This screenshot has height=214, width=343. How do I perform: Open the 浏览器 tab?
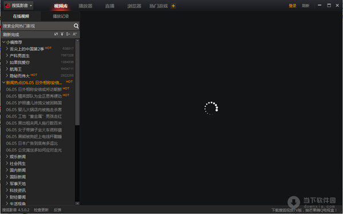coord(134,6)
